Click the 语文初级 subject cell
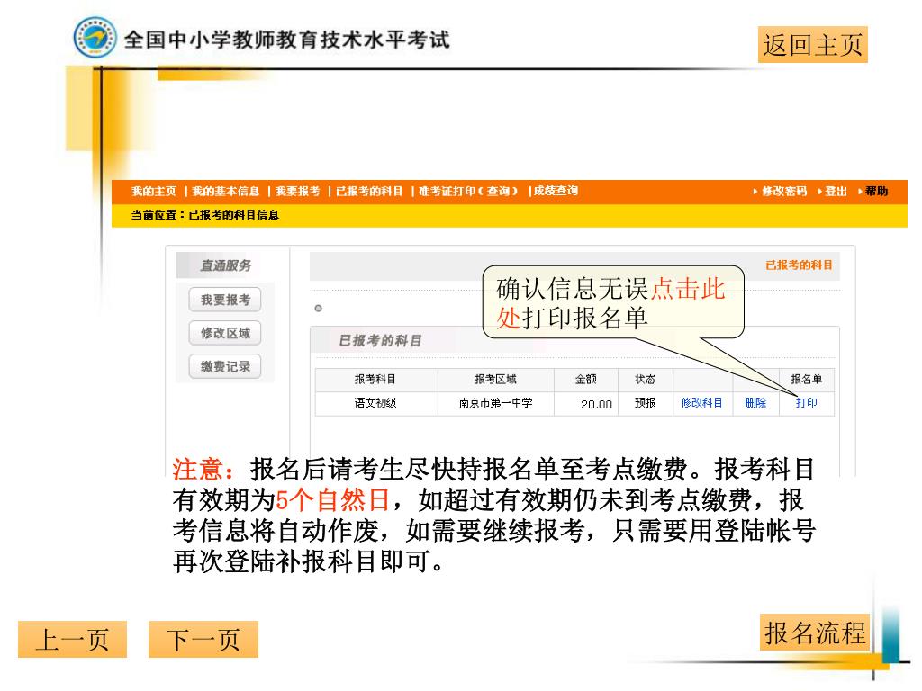922x691 pixels. (x=375, y=403)
